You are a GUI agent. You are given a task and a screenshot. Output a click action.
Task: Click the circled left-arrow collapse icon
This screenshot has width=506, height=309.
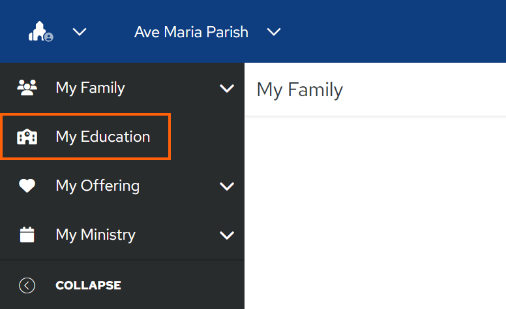pos(27,285)
